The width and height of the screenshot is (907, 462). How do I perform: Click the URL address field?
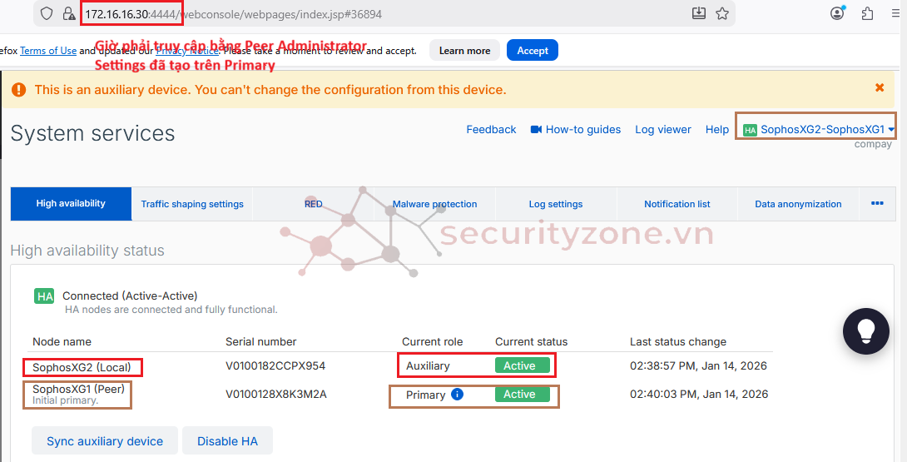416,14
